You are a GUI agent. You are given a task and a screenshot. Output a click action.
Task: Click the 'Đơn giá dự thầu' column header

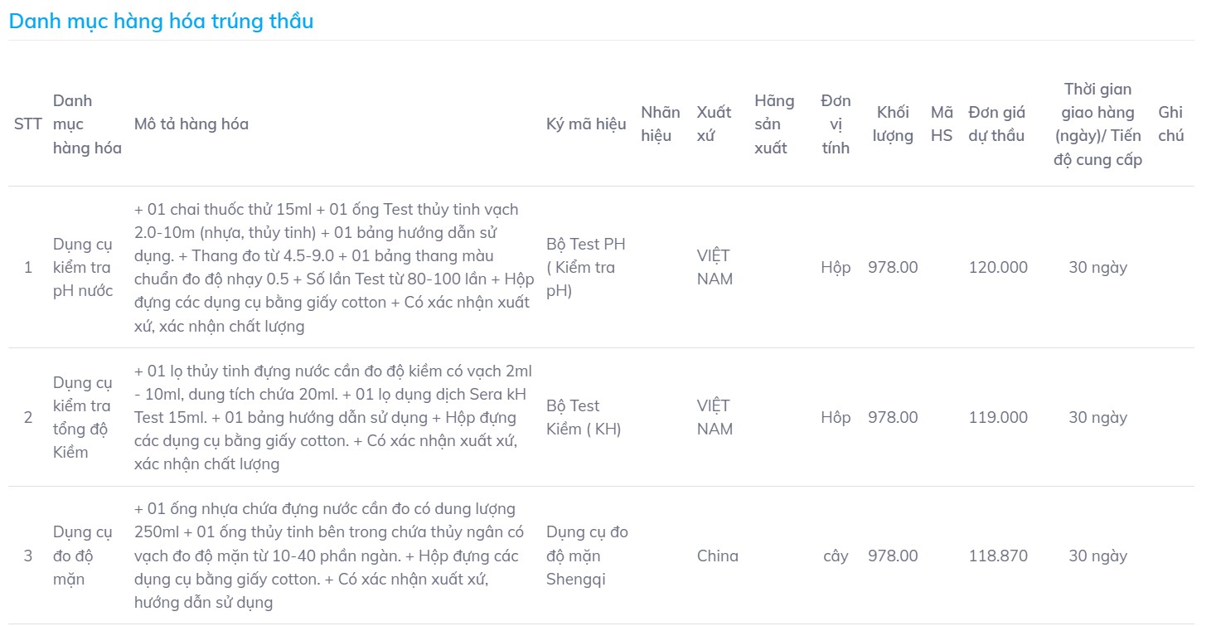click(997, 124)
